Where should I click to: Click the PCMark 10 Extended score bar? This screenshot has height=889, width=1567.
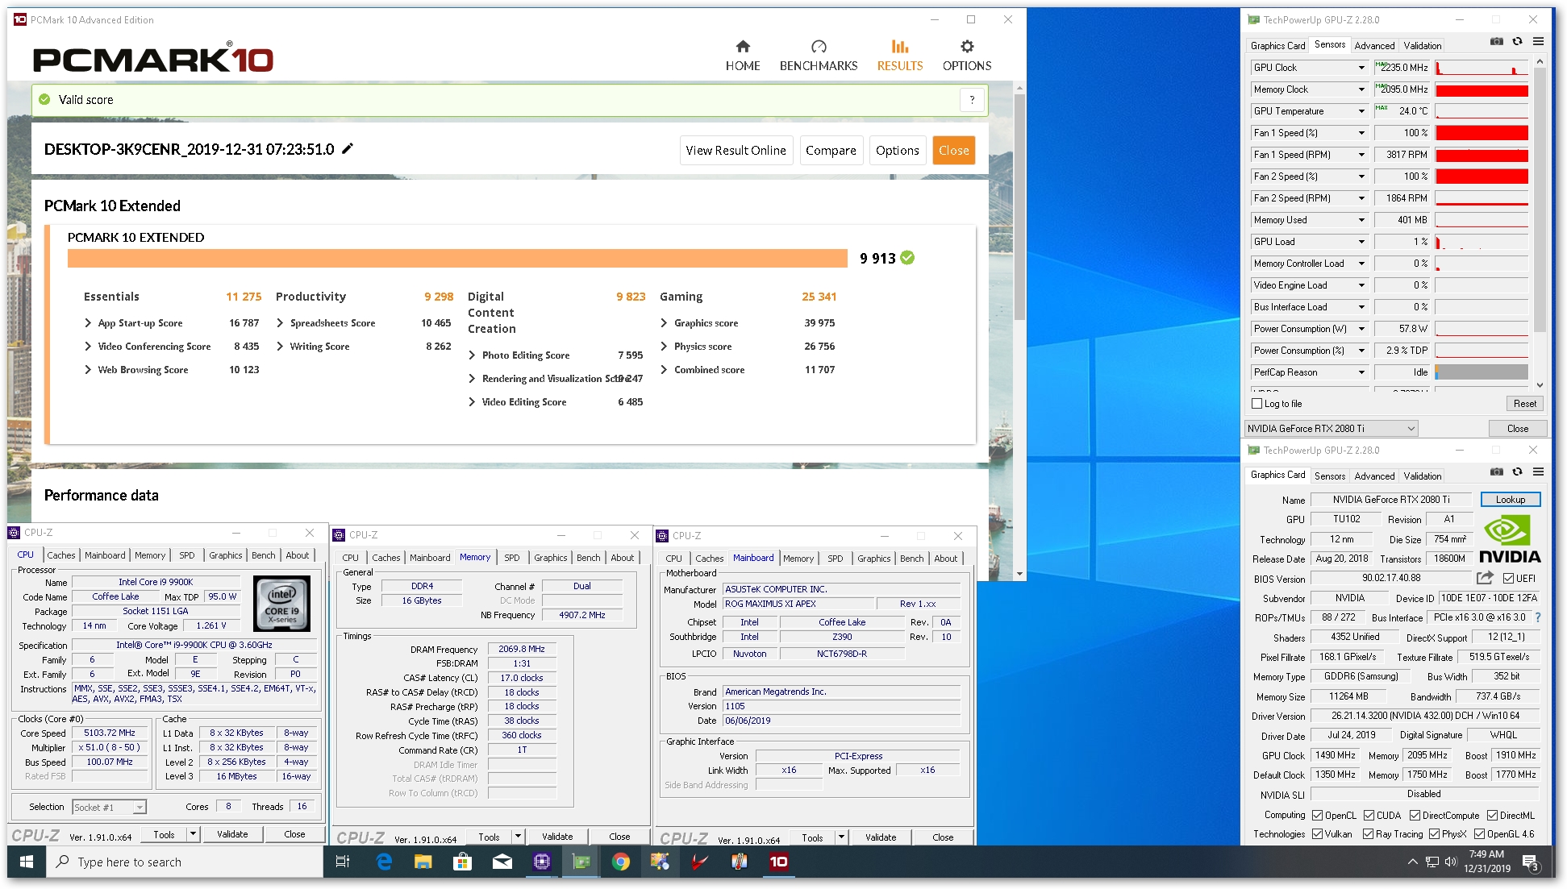[457, 258]
